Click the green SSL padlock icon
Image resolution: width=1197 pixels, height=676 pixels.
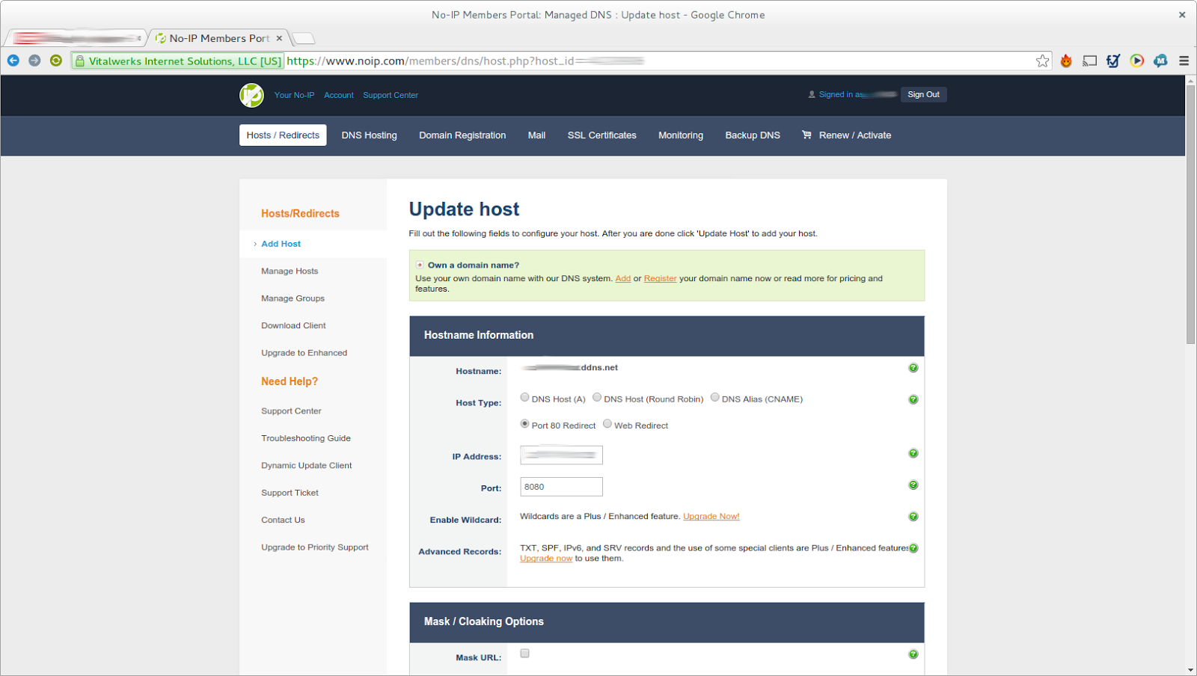[x=80, y=61]
